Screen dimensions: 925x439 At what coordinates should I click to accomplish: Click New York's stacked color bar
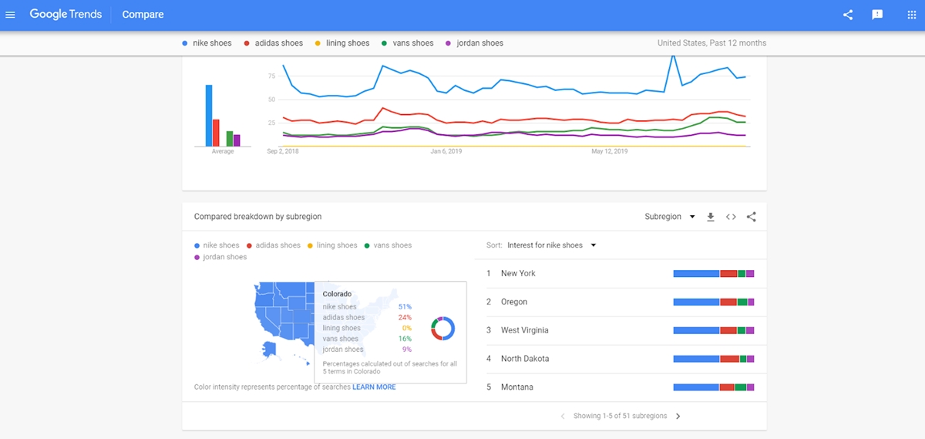[714, 274]
